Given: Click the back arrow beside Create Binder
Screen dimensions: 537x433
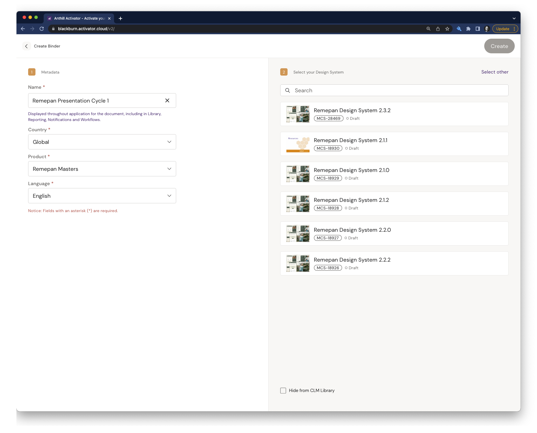Looking at the screenshot, I should 26,46.
